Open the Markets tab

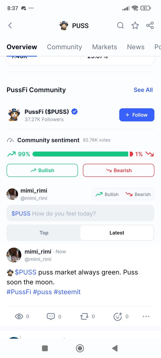pyautogui.click(x=105, y=47)
